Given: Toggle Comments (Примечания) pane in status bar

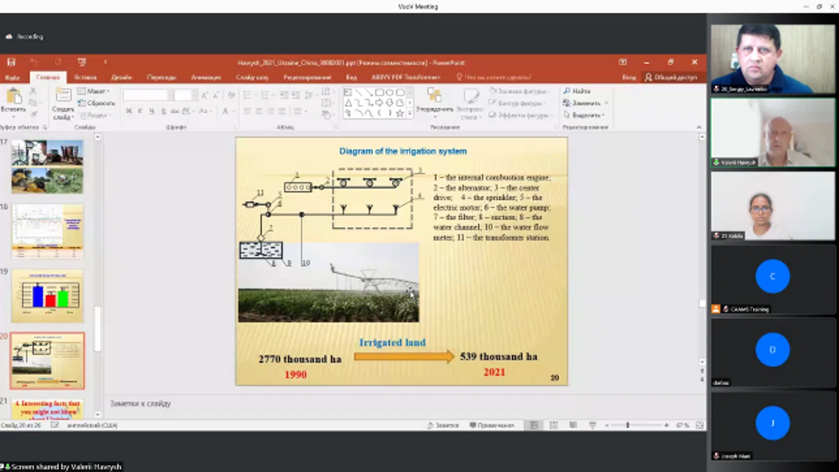Looking at the screenshot, I should [x=492, y=426].
